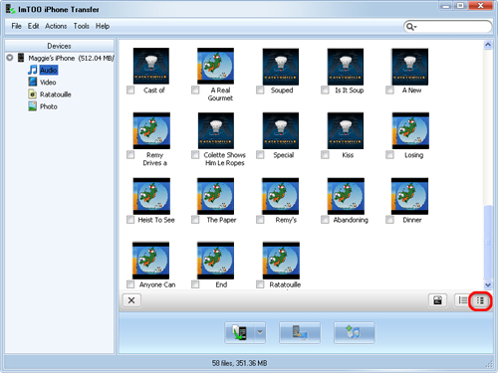This screenshot has width=498, height=373.
Task: Switch to thumbnail view icon circled in red
Action: pos(480,300)
